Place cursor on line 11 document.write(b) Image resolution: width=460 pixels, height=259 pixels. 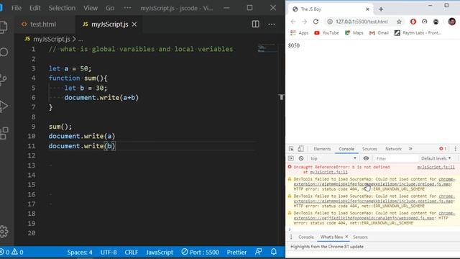point(82,146)
